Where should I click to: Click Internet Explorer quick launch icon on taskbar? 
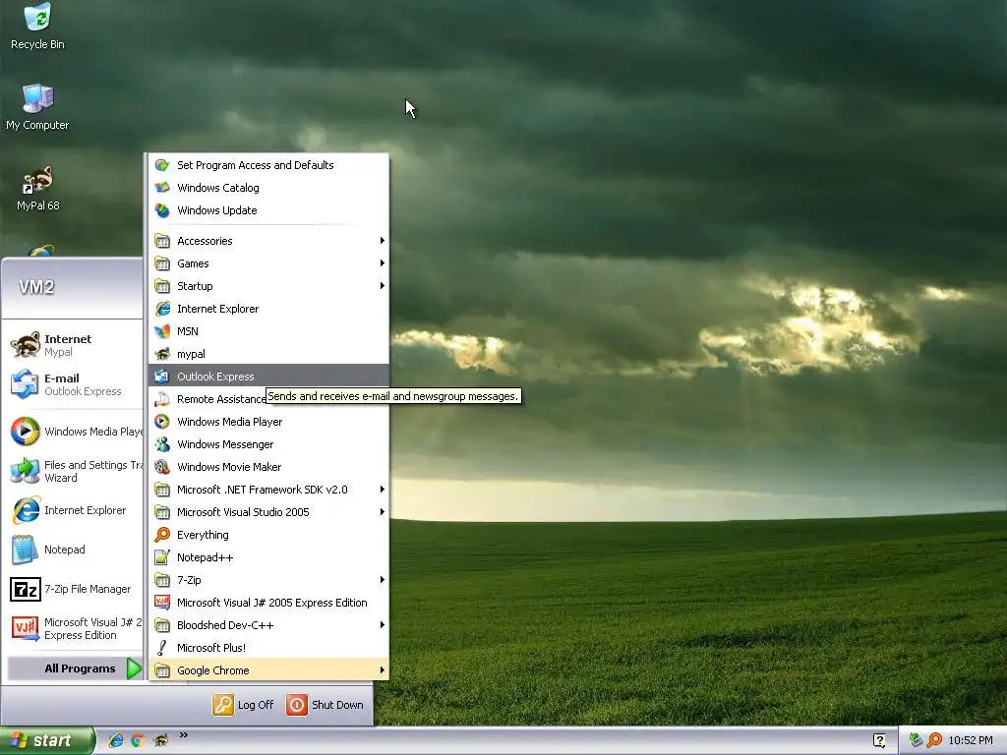point(116,740)
